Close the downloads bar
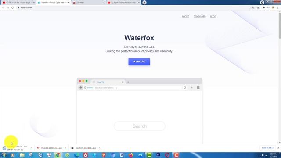Image resolution: width=281 pixels, height=158 pixels. point(278,148)
